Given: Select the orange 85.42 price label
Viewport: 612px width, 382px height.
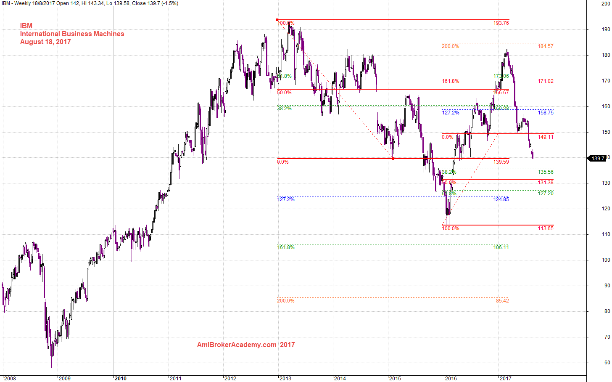Looking at the screenshot, I should [502, 301].
